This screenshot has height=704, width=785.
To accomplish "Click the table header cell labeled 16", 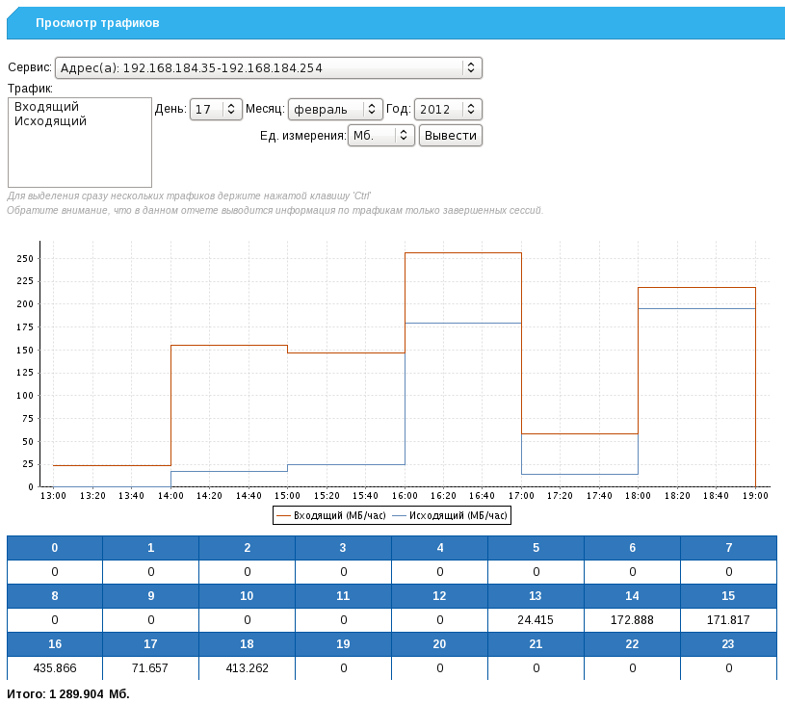I will pos(54,644).
